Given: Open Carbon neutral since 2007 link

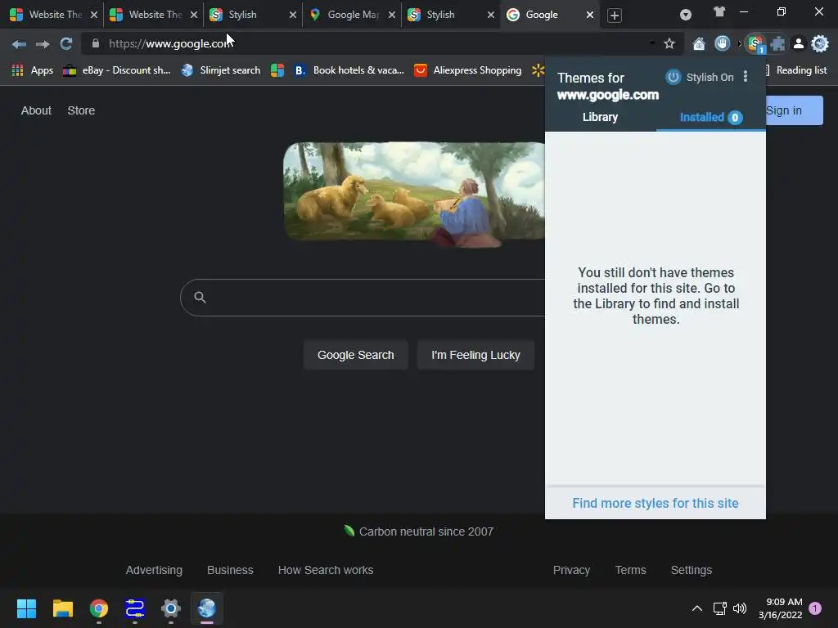Looking at the screenshot, I should point(418,532).
